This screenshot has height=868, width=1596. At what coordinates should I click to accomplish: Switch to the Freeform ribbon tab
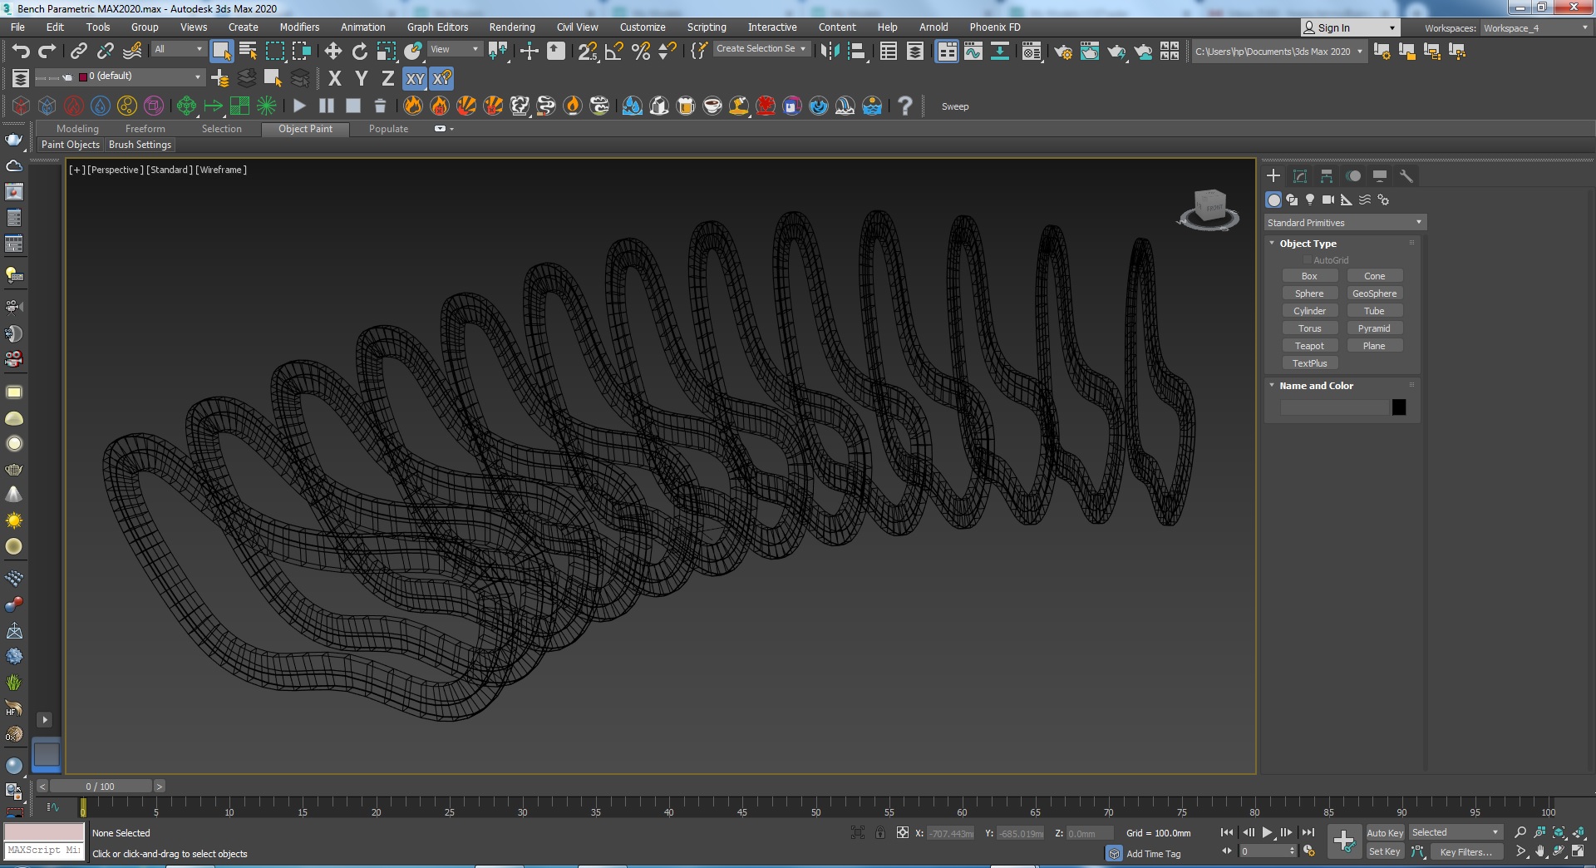(145, 129)
